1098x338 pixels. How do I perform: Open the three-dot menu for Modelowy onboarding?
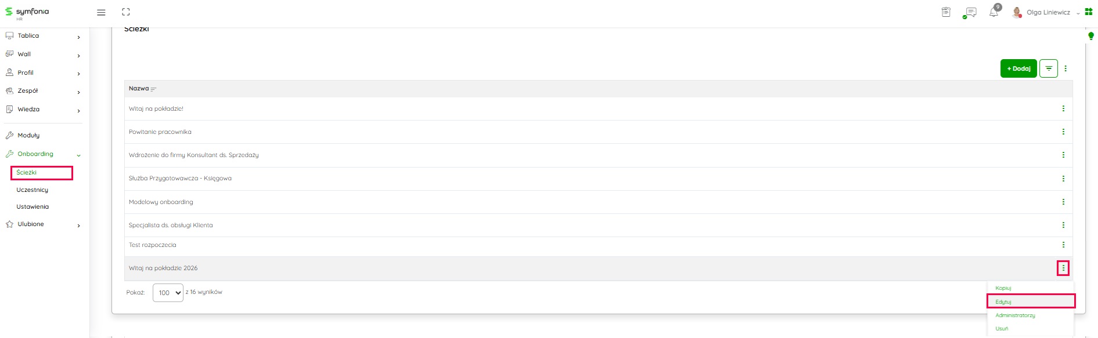click(1063, 202)
